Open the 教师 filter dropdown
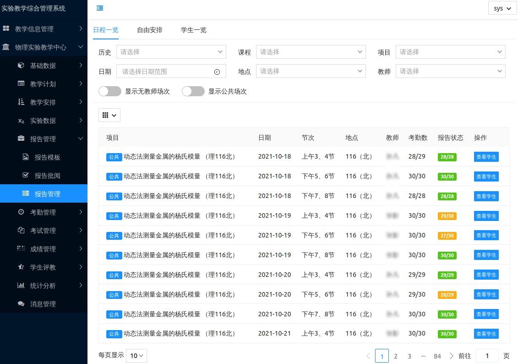 pyautogui.click(x=450, y=72)
